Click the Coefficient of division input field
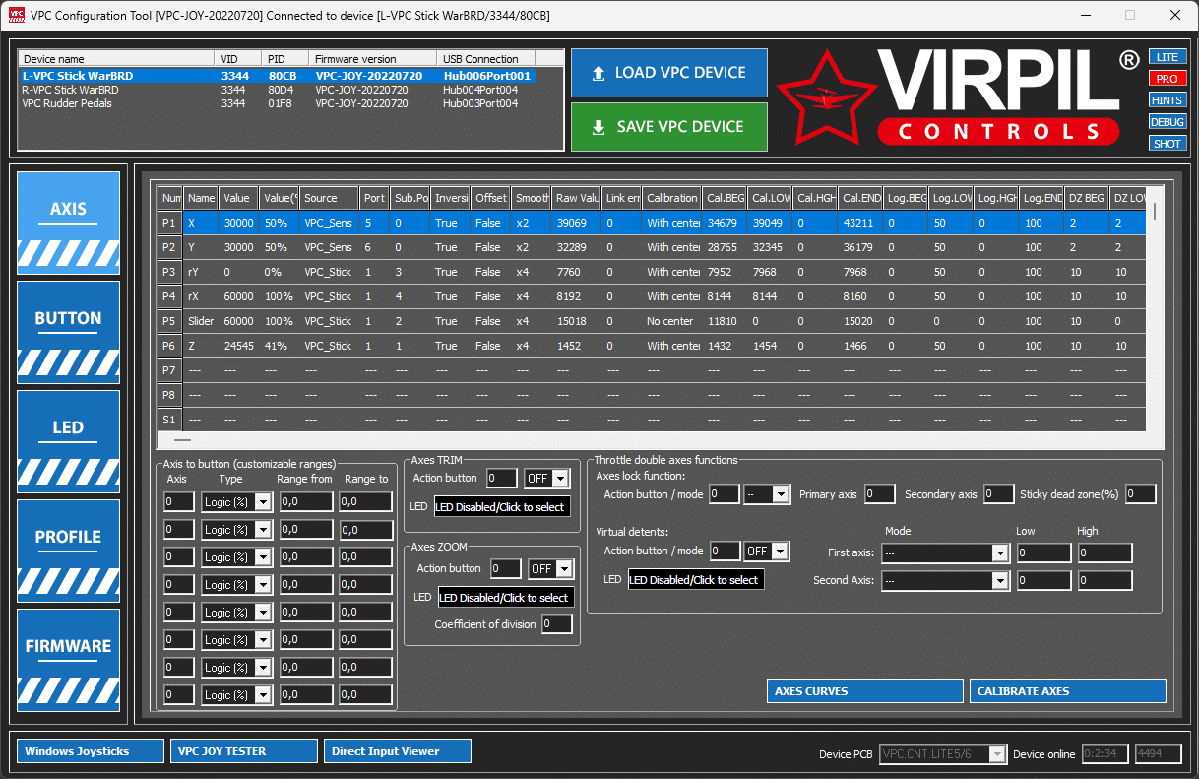 coord(556,624)
